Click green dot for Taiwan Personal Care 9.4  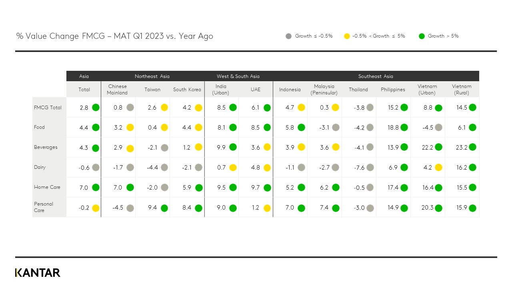pyautogui.click(x=164, y=208)
